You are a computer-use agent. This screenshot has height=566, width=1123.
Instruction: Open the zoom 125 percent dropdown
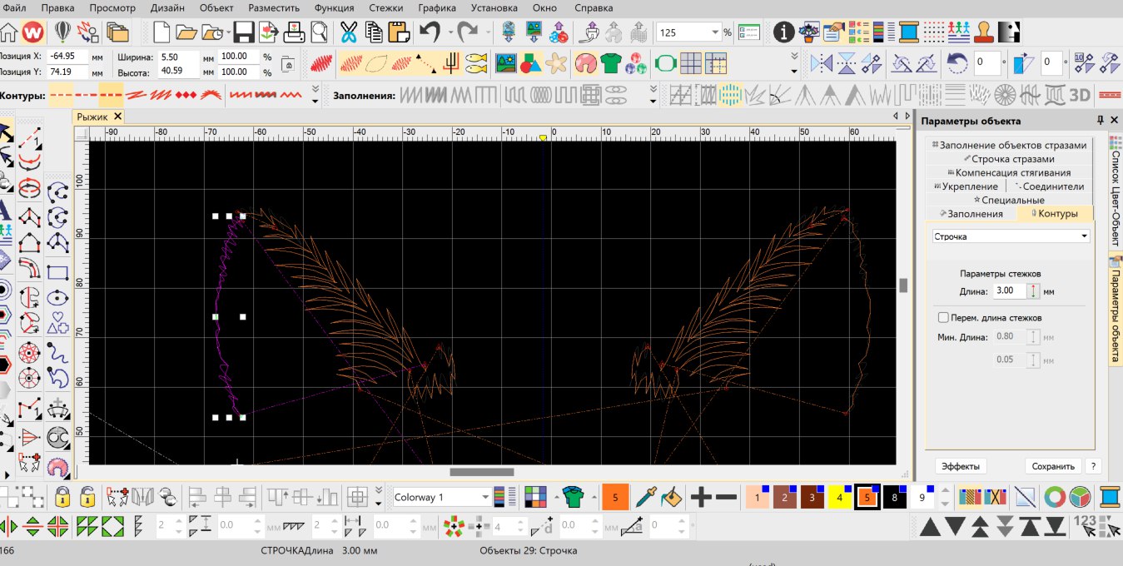point(688,32)
